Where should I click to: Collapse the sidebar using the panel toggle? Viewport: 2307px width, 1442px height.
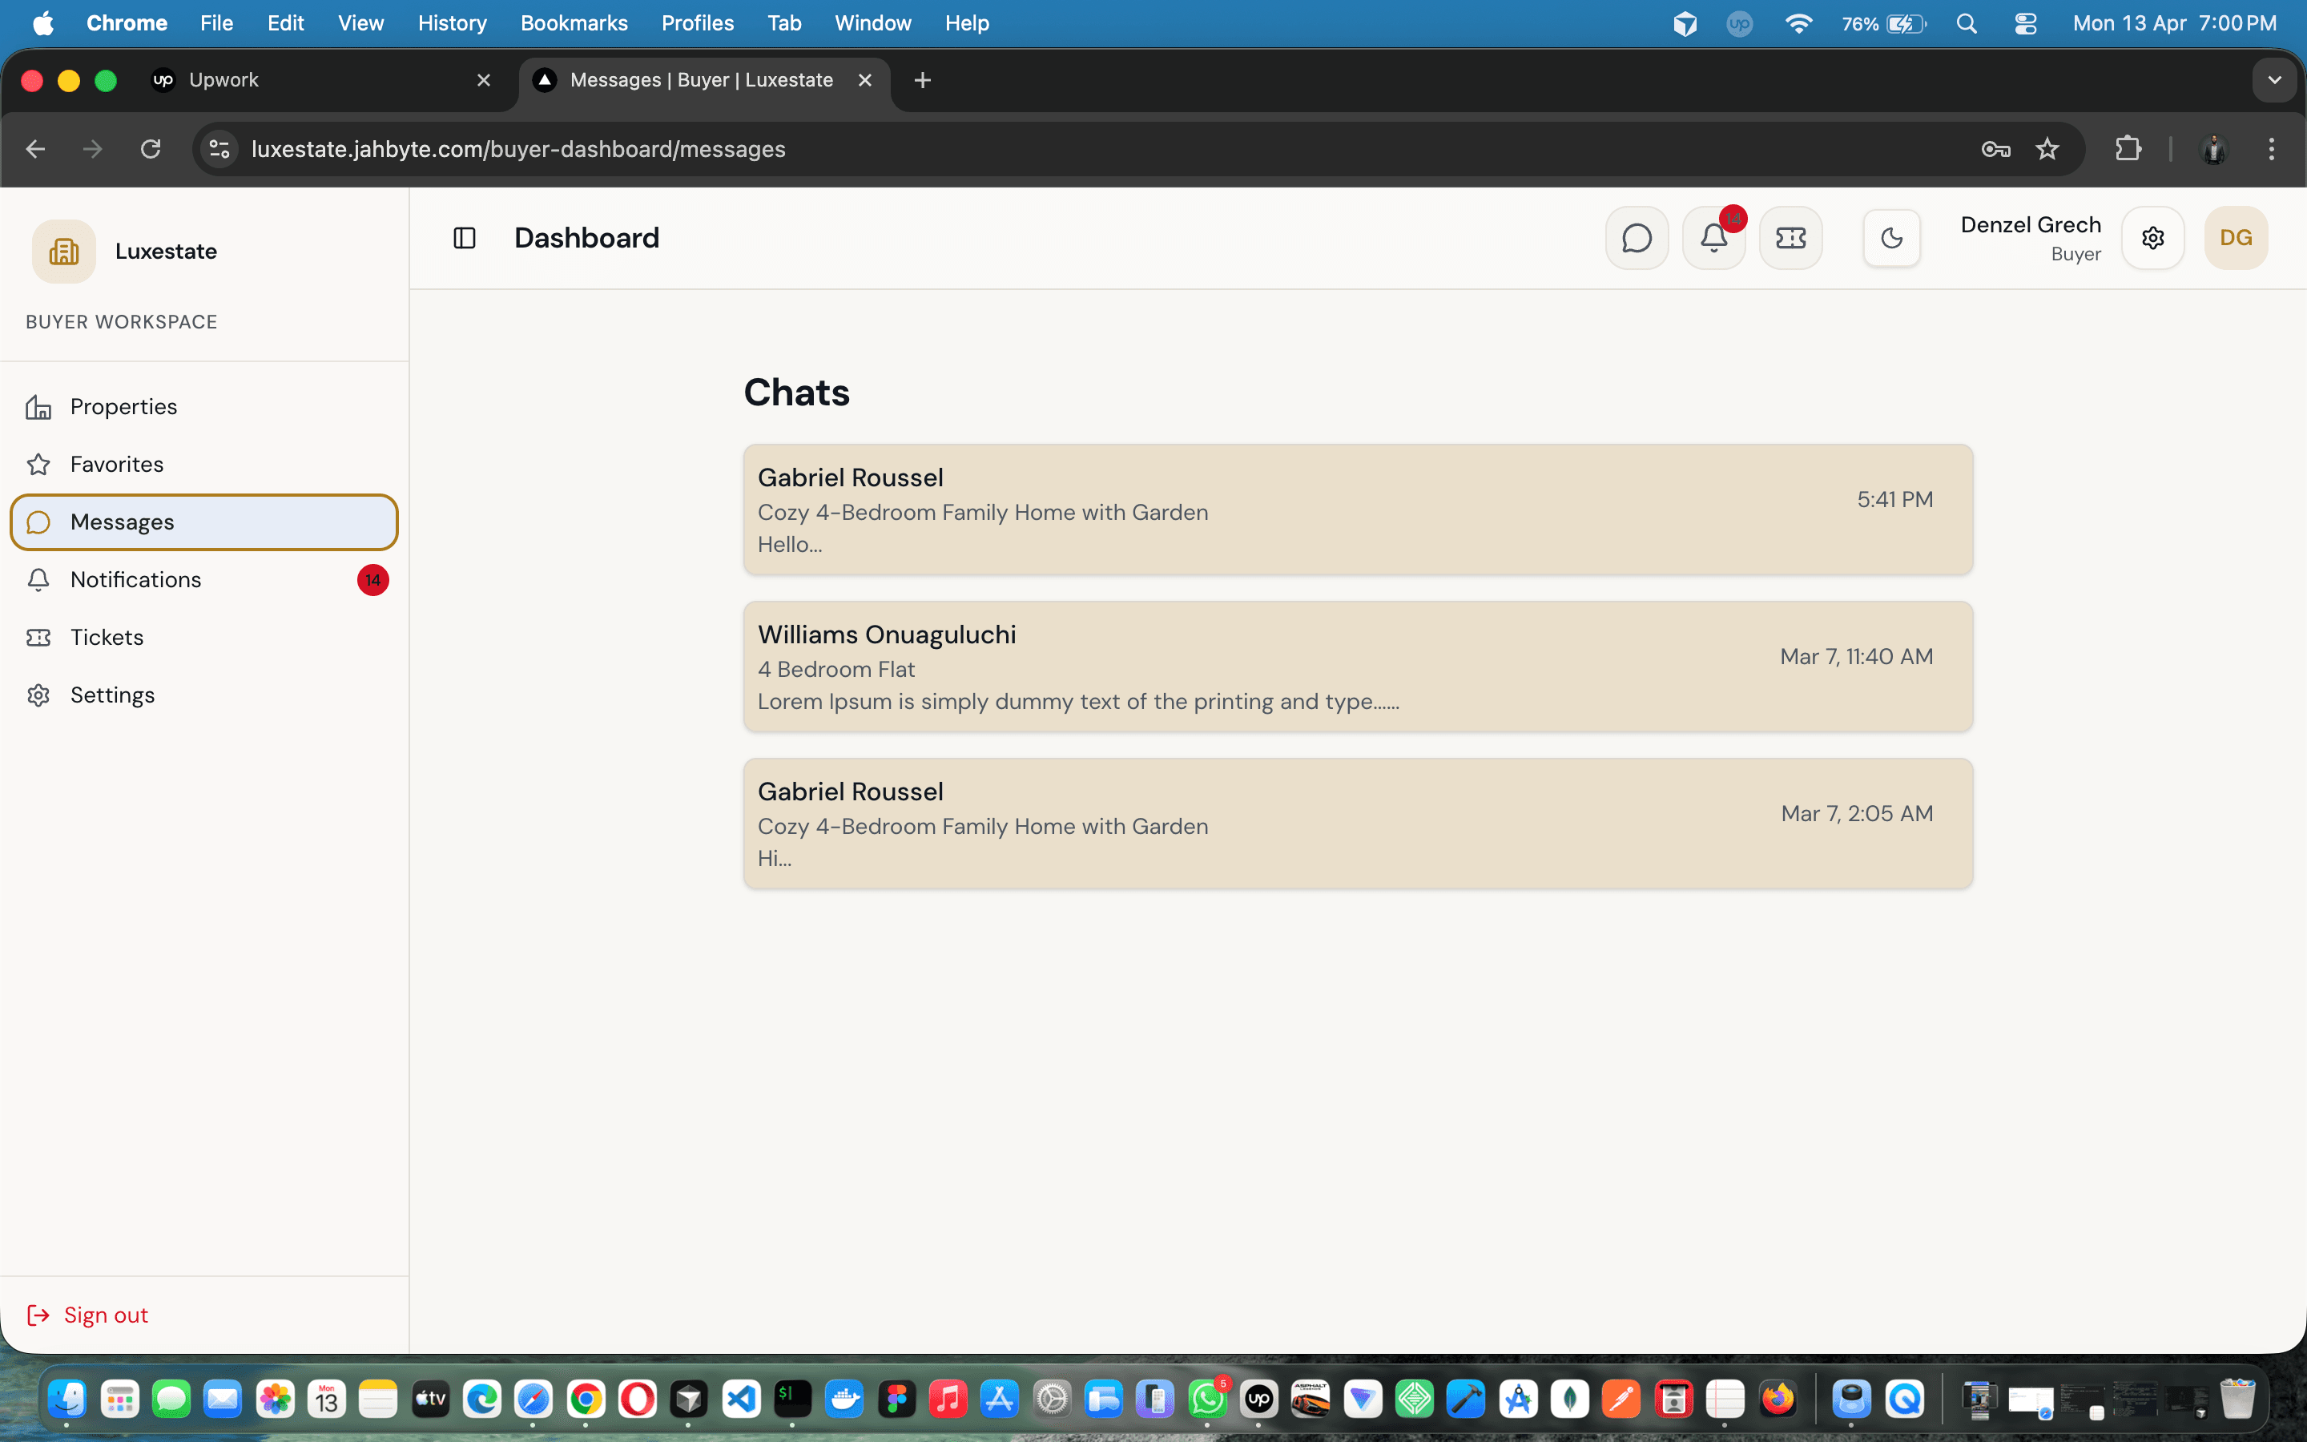(465, 237)
